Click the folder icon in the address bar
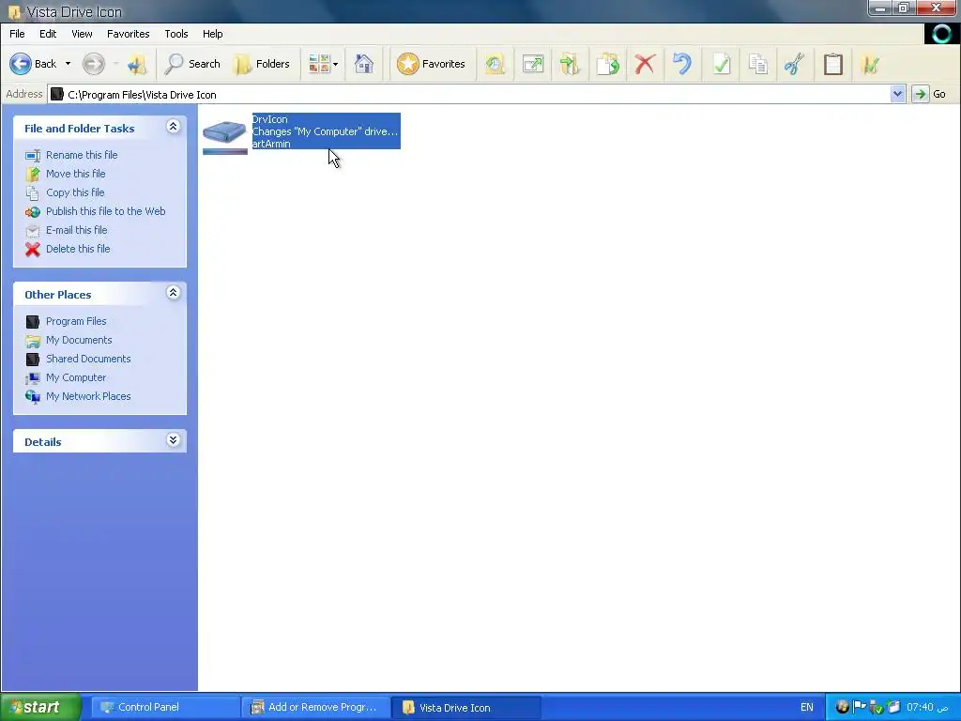The height and width of the screenshot is (721, 961). click(x=57, y=95)
